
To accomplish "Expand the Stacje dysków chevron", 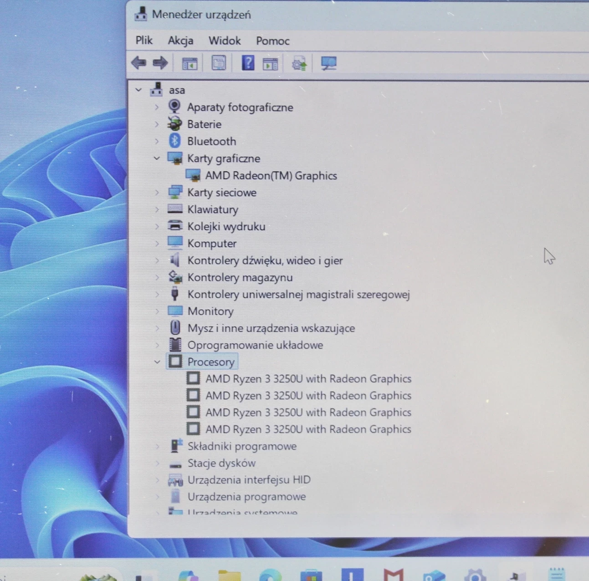I will 157,463.
